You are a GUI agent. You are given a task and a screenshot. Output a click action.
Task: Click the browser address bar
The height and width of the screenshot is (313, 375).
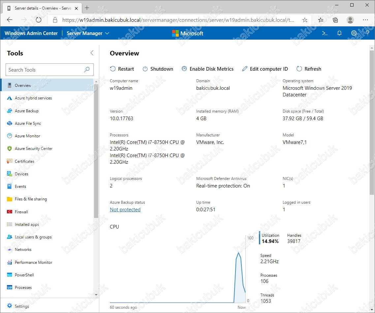pyautogui.click(x=178, y=20)
